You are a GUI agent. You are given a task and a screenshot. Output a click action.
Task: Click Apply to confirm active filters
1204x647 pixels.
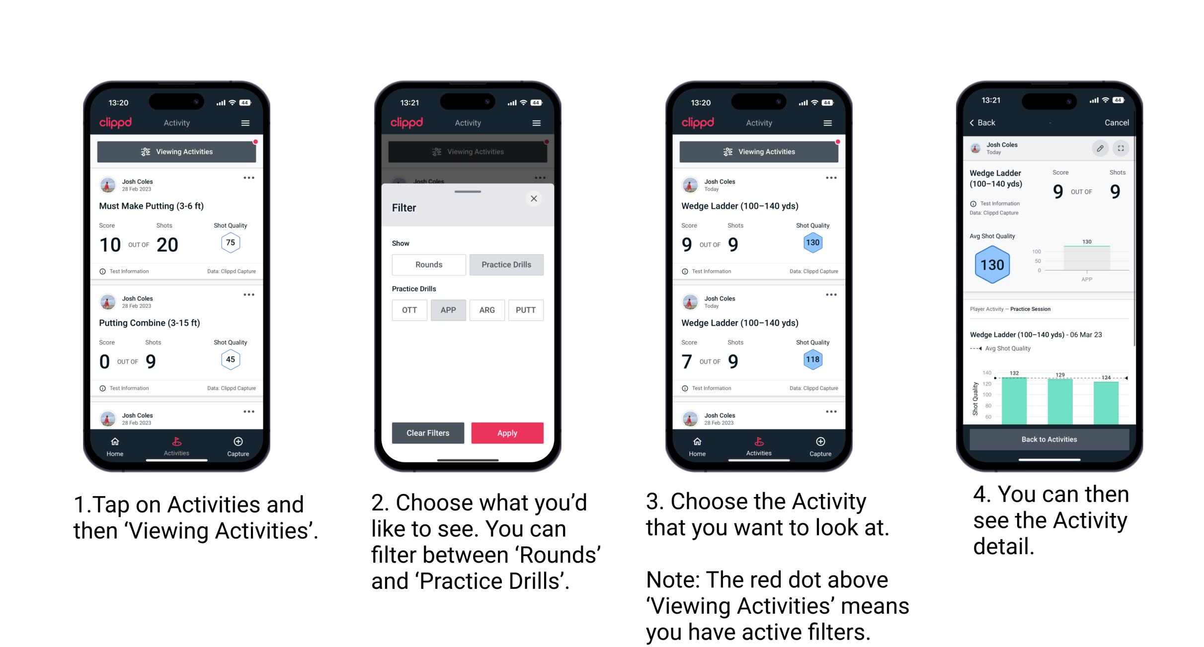[x=507, y=432]
